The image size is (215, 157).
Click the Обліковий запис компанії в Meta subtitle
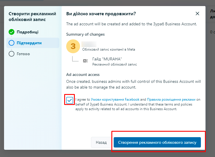(109, 49)
